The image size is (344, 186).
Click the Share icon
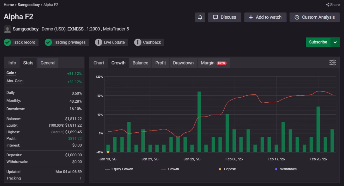[327, 5]
